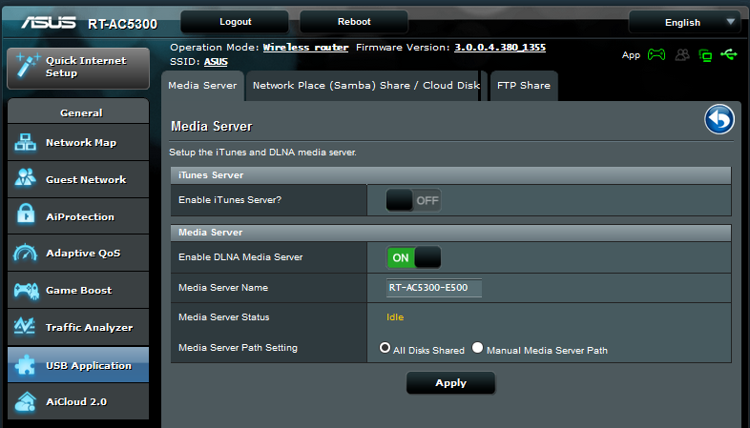The width and height of the screenshot is (750, 428).
Task: Open the English language dropdown
Action: pyautogui.click(x=684, y=23)
